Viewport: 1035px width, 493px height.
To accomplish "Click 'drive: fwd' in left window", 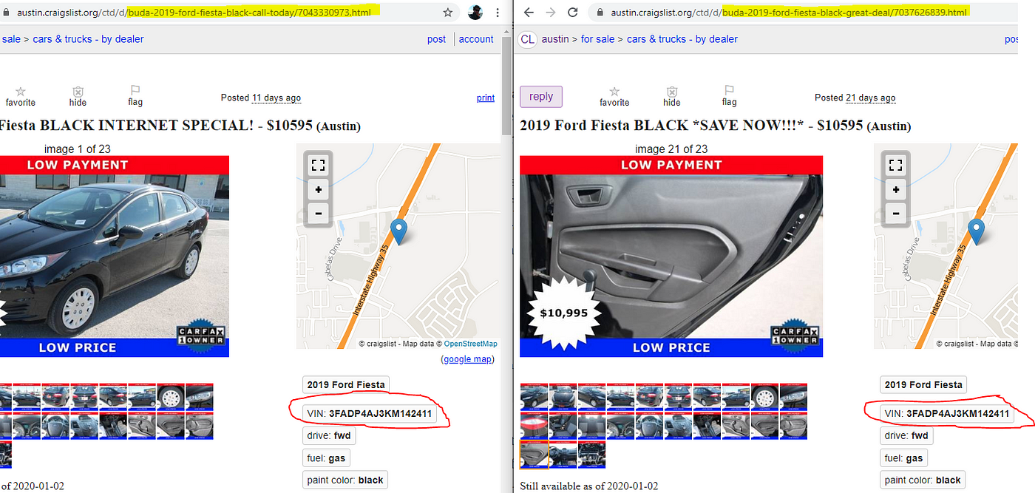I will 329,436.
